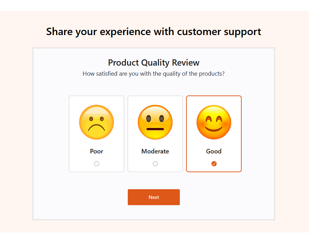Select the Poor radio button
This screenshot has width=309, height=243.
pyautogui.click(x=97, y=164)
